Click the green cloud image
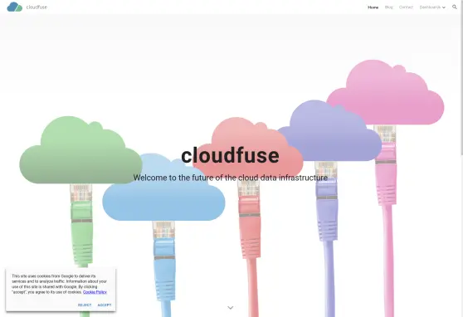 (80, 150)
